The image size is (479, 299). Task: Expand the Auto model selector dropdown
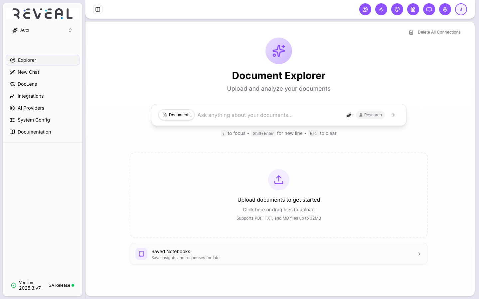[x=43, y=30]
